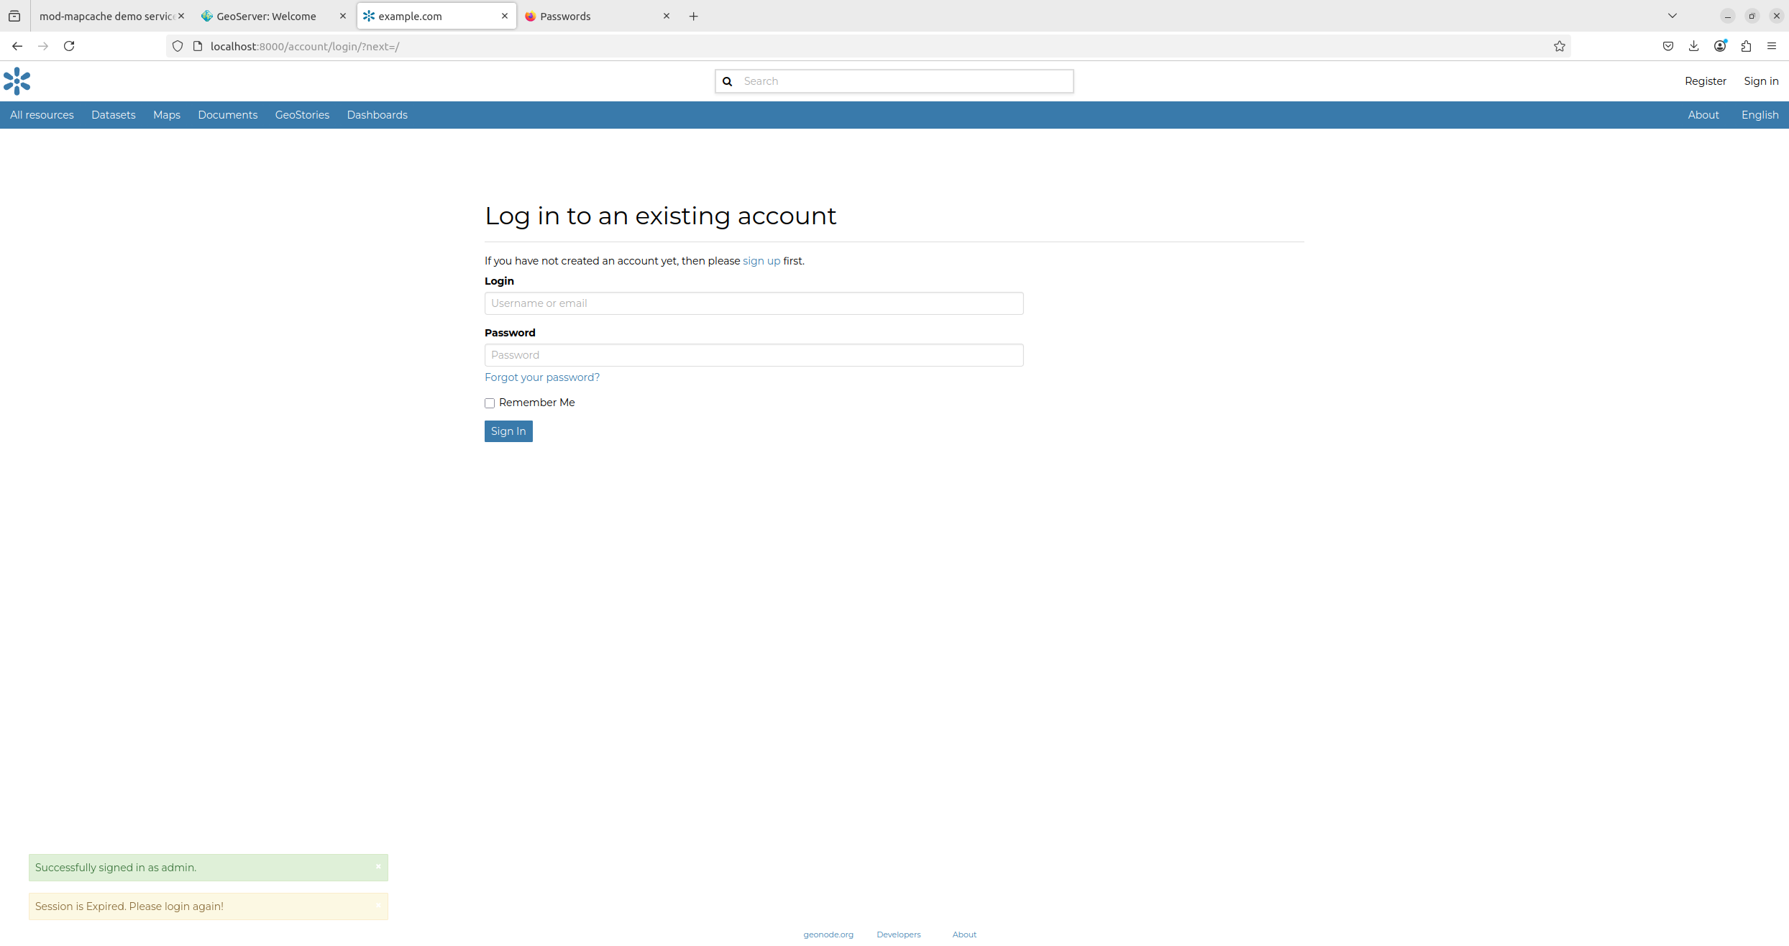This screenshot has height=946, width=1789.
Task: Open the extensions puzzle icon
Action: coord(1746,46)
